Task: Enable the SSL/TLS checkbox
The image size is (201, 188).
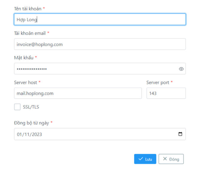Action: coord(17,107)
